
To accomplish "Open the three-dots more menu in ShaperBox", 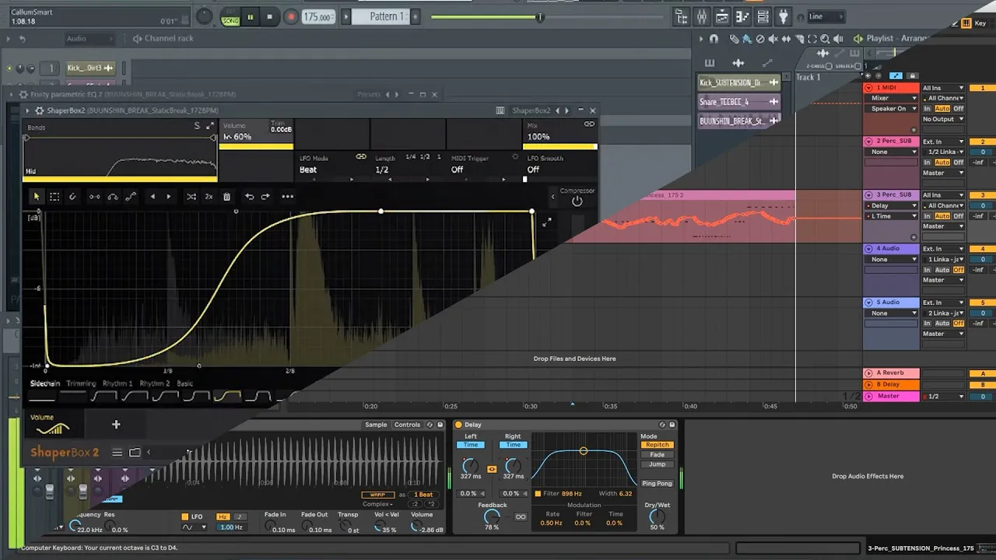I will (x=287, y=197).
